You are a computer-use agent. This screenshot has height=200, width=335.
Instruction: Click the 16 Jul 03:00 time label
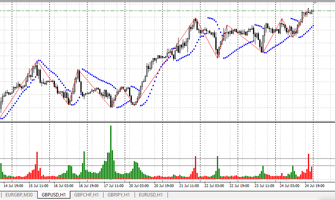click(x=64, y=186)
